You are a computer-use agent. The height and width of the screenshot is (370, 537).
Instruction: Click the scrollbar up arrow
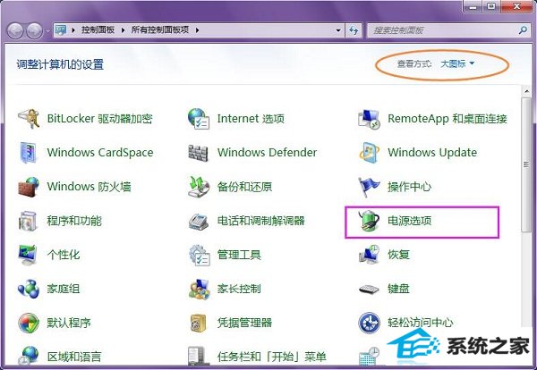tap(526, 91)
